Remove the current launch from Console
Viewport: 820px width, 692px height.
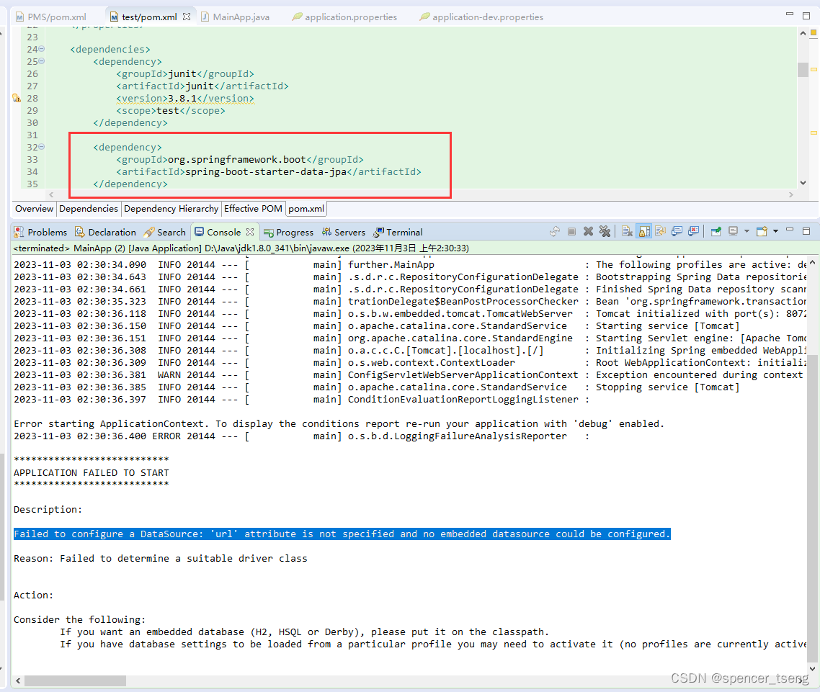point(588,232)
